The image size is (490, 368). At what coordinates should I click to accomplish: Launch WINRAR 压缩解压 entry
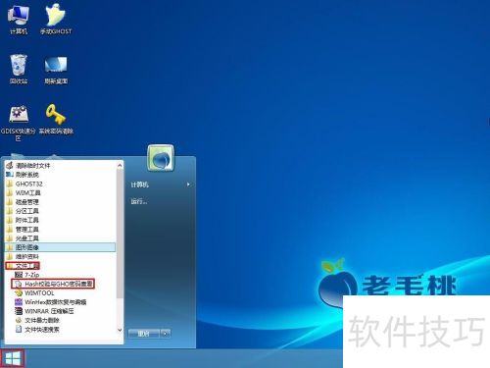[44, 311]
